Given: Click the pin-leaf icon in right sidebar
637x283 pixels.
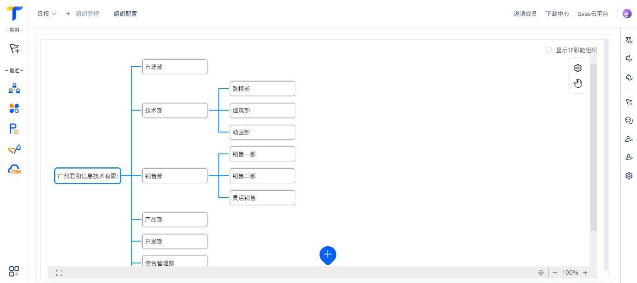Looking at the screenshot, I should click(x=629, y=41).
